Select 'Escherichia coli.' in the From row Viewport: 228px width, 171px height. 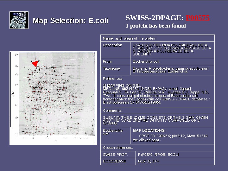[x=146, y=61]
